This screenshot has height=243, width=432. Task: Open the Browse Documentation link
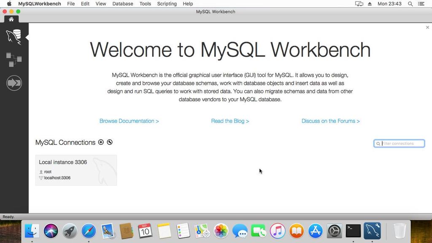[x=129, y=121]
